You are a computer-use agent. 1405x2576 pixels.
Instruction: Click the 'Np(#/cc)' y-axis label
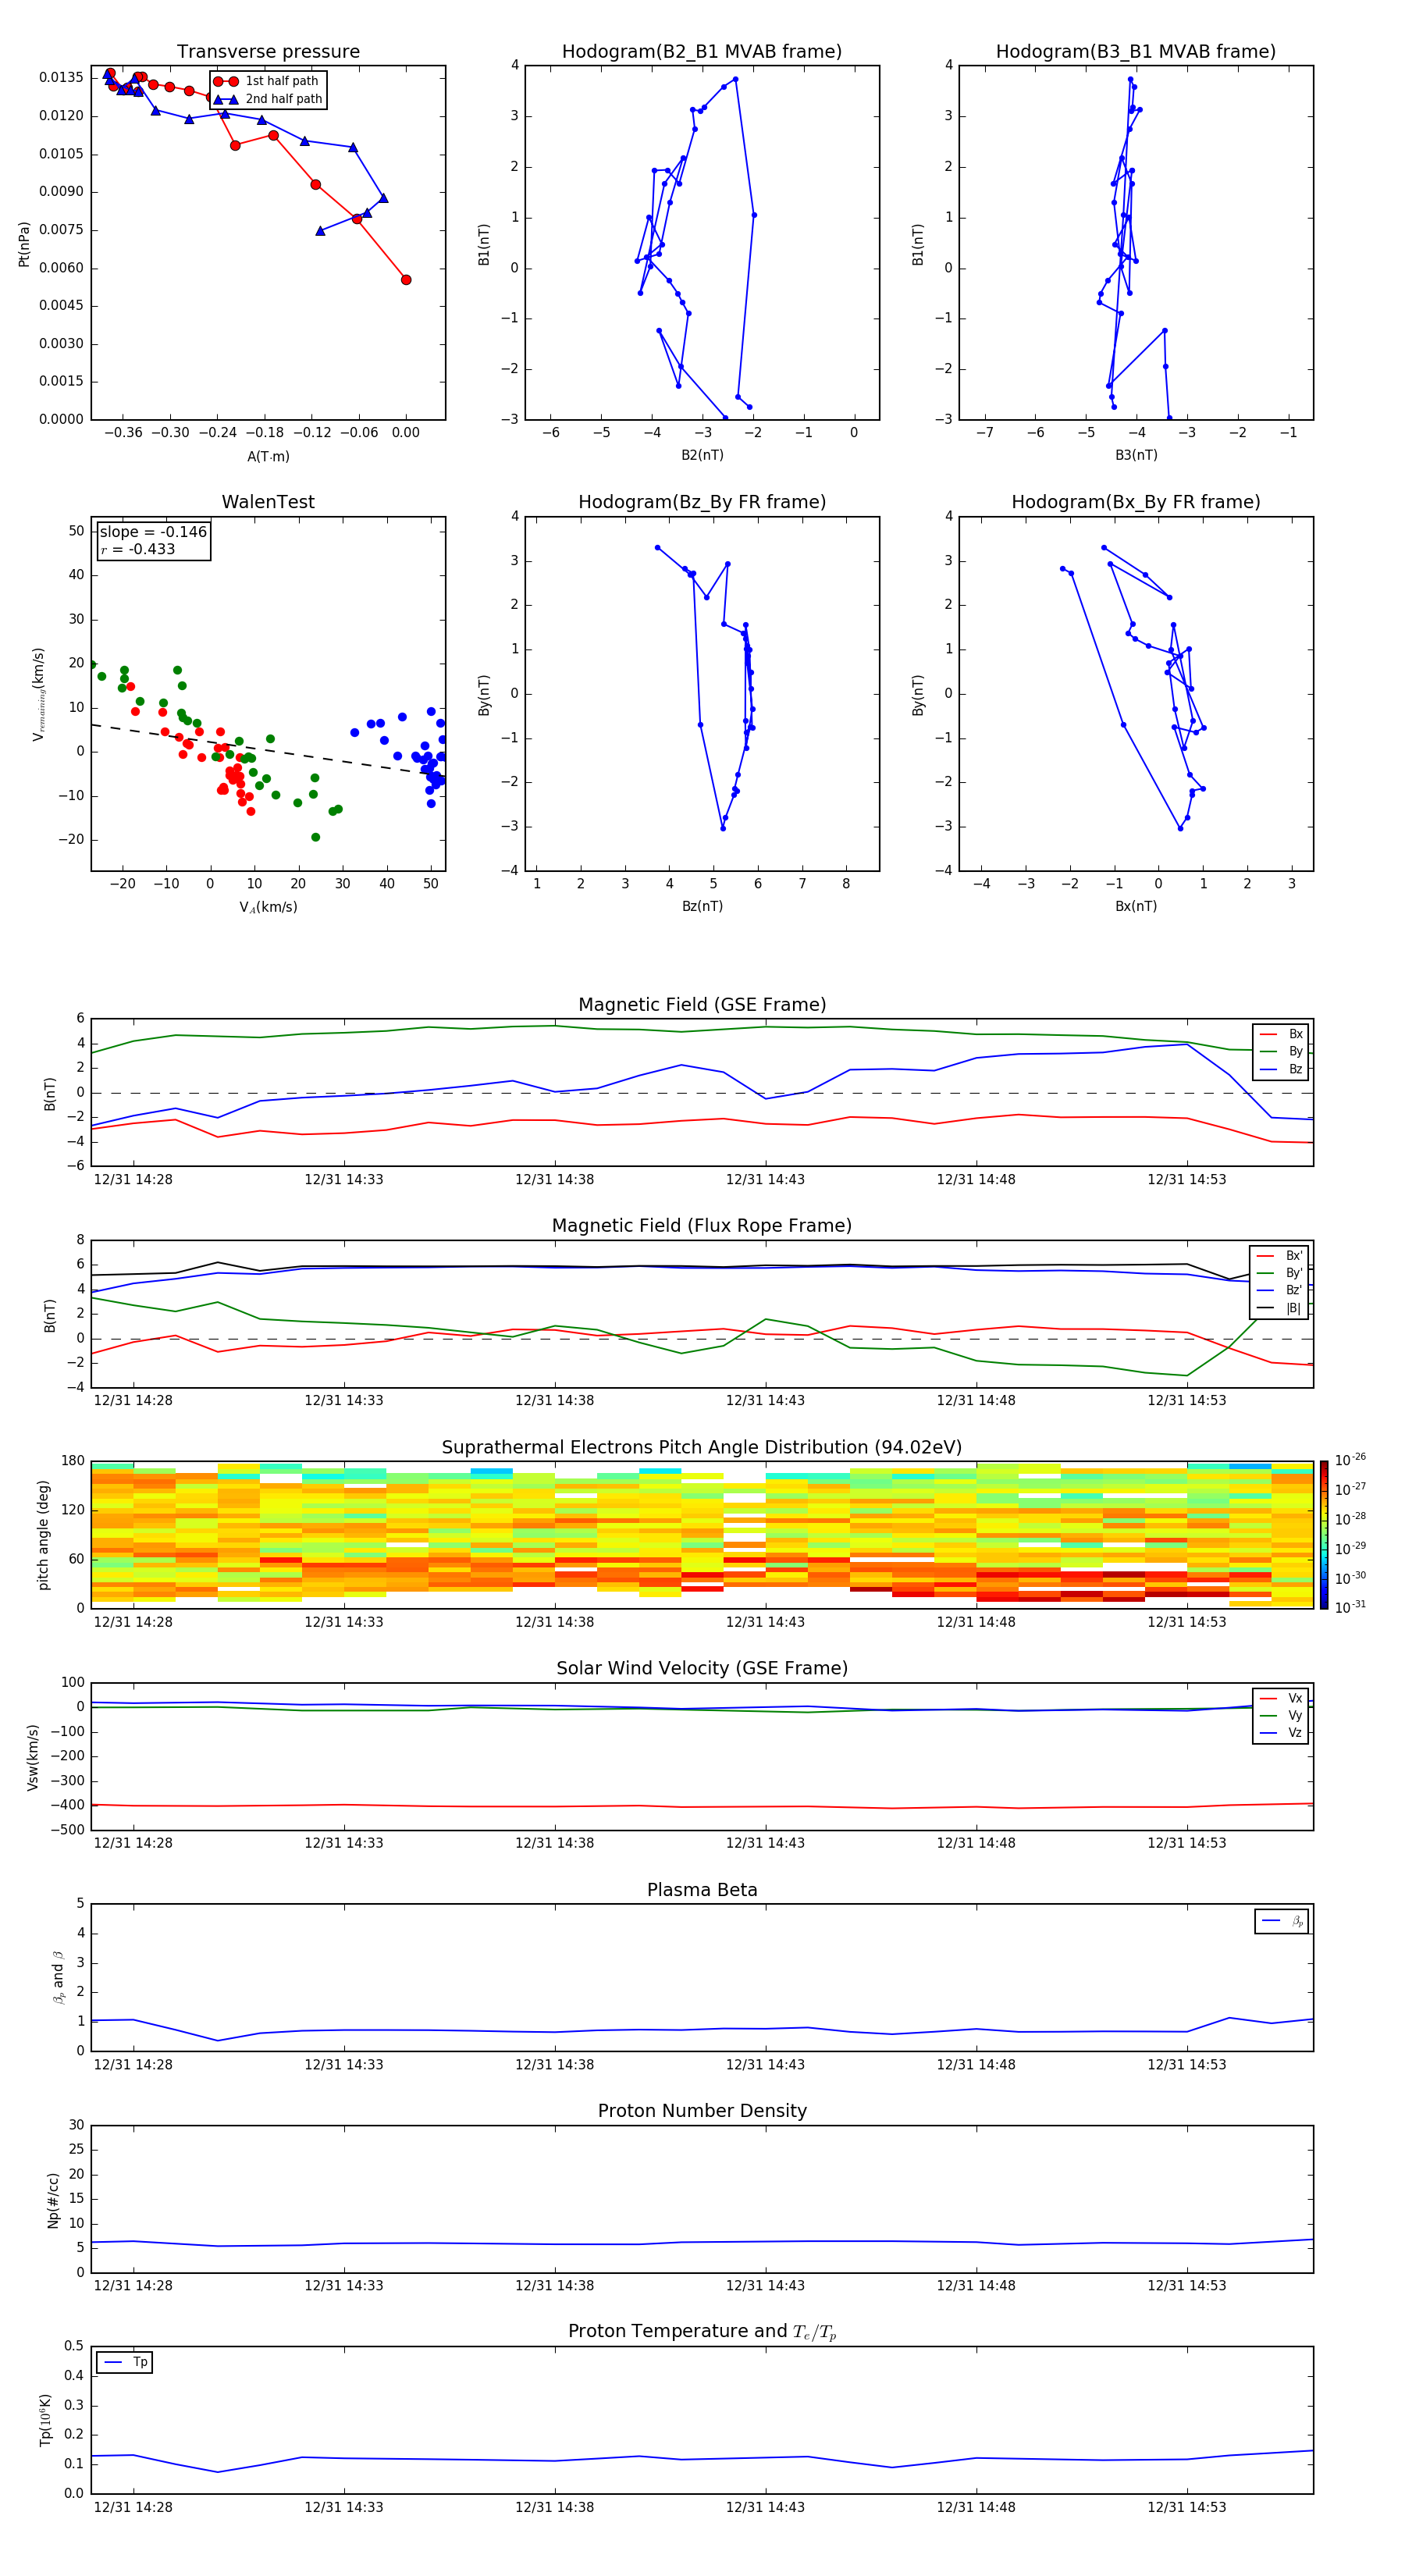pyautogui.click(x=53, y=2200)
